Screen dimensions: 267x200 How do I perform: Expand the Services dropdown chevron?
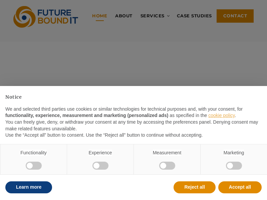coord(168,16)
